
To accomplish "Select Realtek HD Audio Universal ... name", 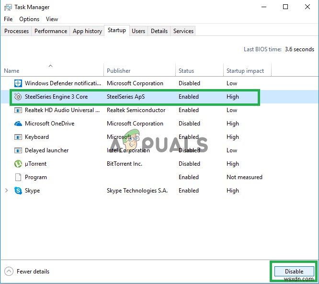I will tap(62, 110).
